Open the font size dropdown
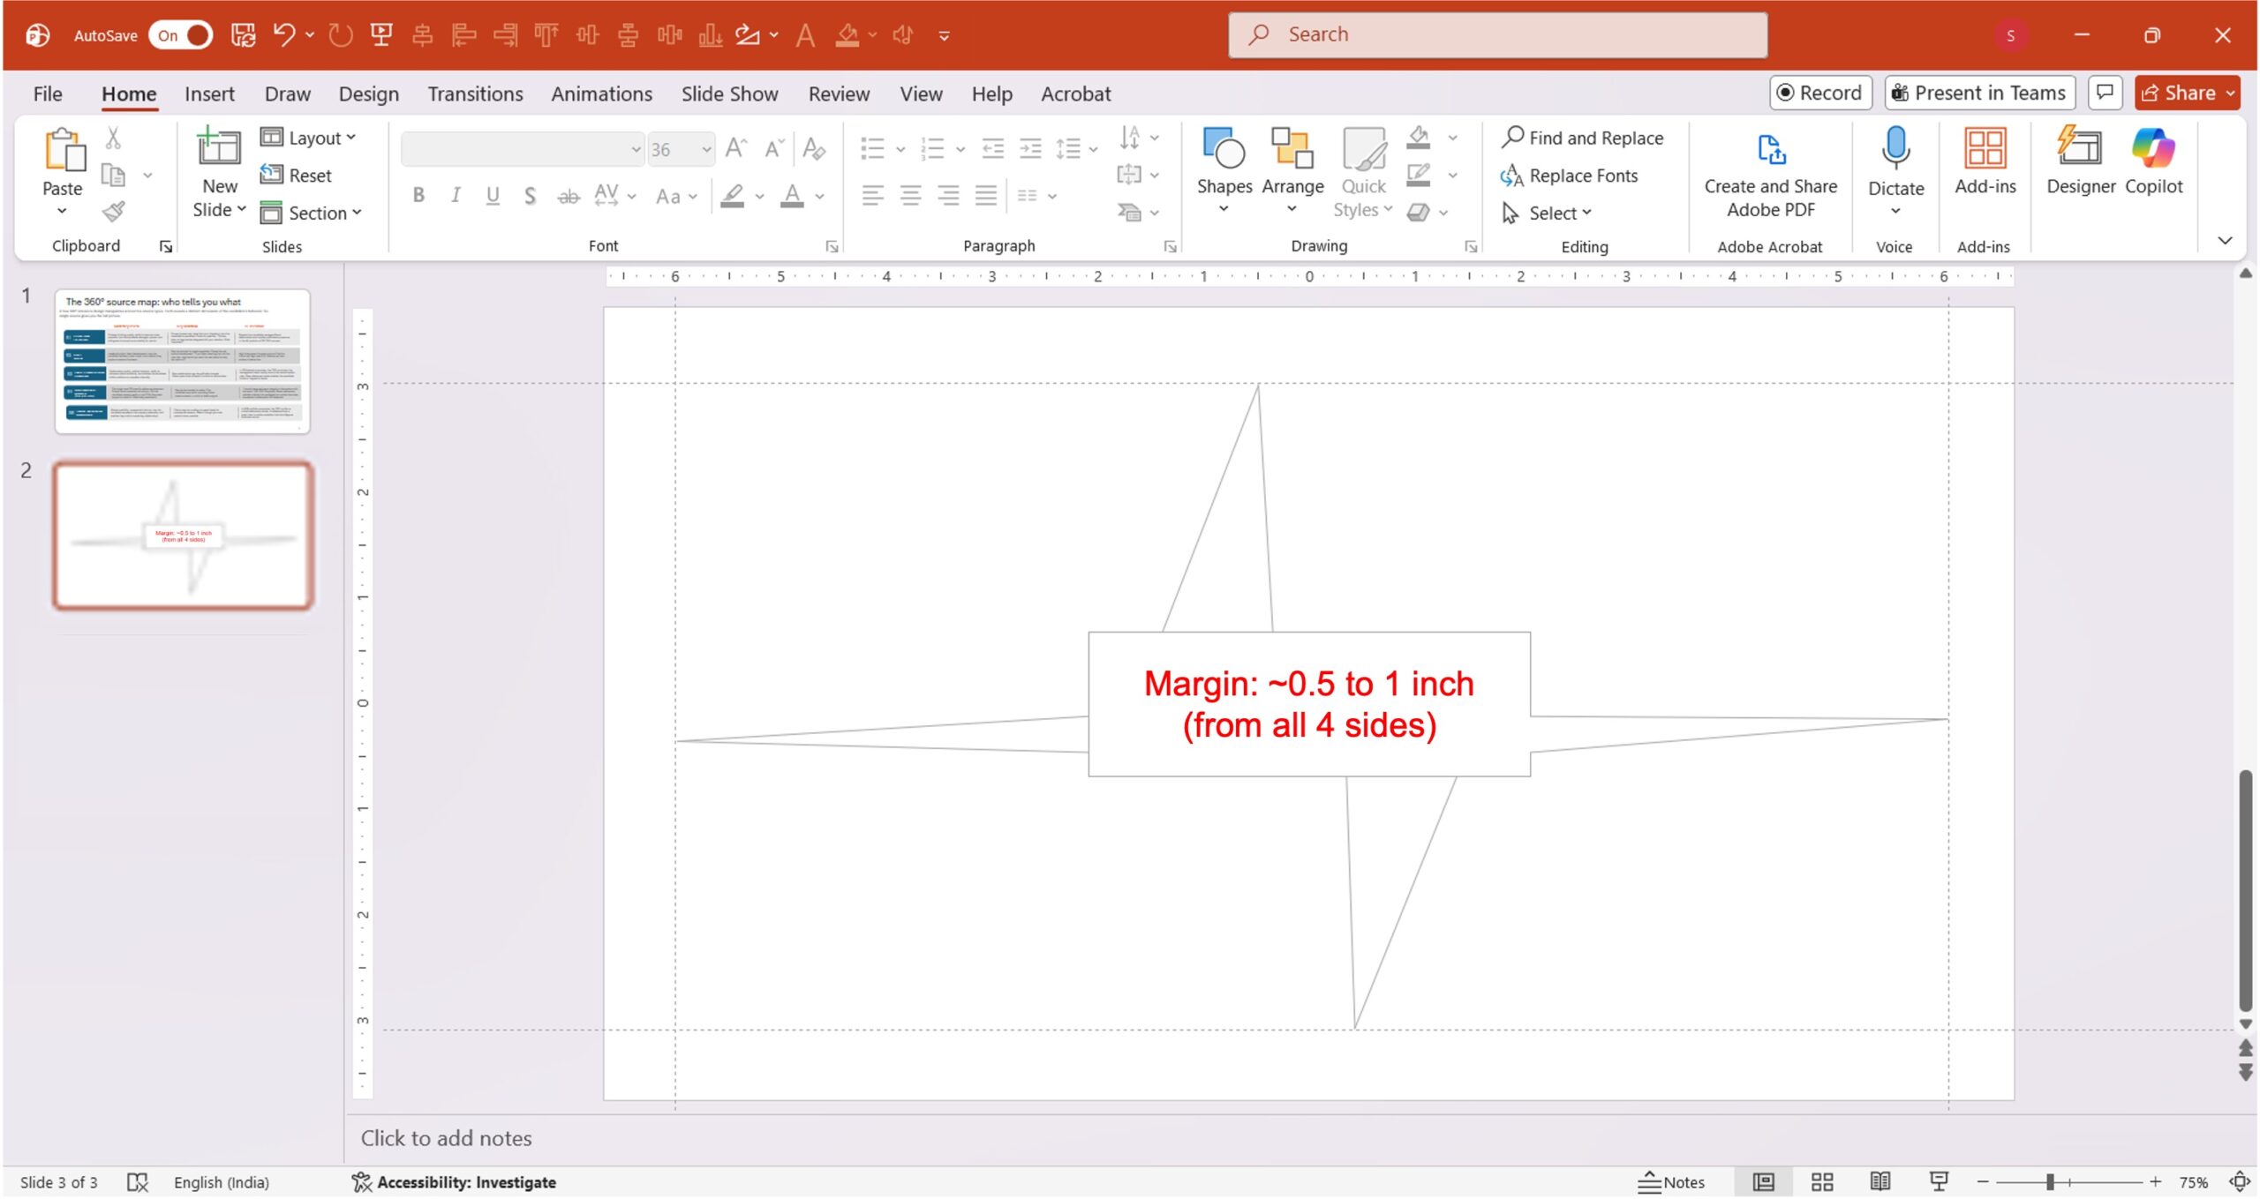 pyautogui.click(x=707, y=149)
